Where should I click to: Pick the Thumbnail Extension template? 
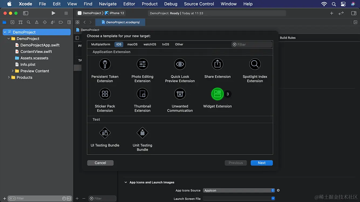coord(142,94)
